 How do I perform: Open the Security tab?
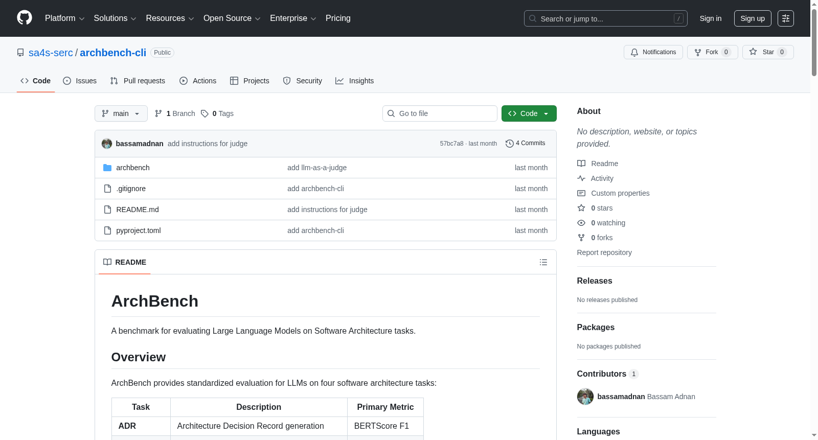click(x=303, y=81)
